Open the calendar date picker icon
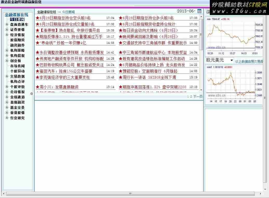 pyautogui.click(x=199, y=11)
